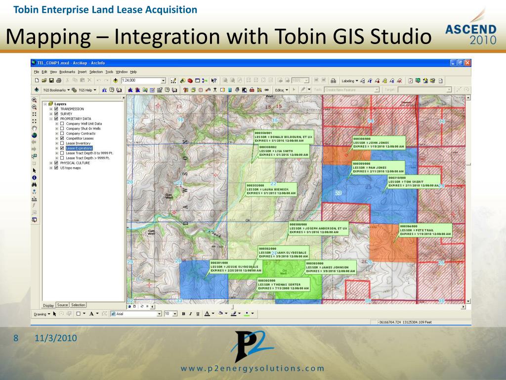Viewport: 506px width, 380px height.
Task: Collapse the PROPRIETARY DATA group
Action: click(x=51, y=119)
